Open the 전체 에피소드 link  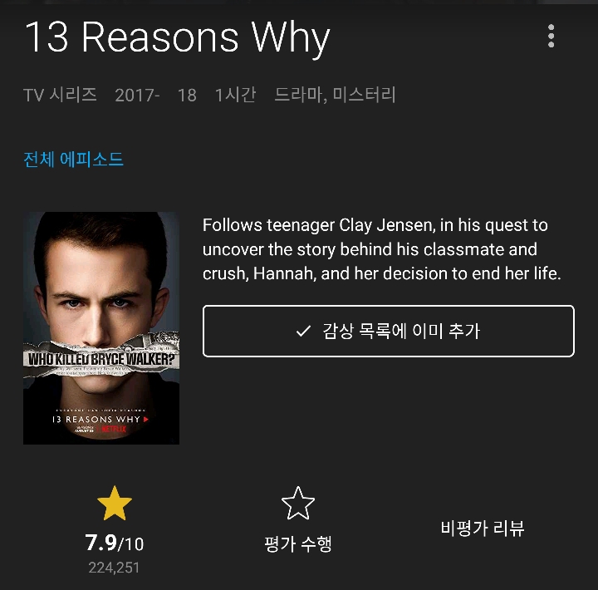click(x=74, y=160)
